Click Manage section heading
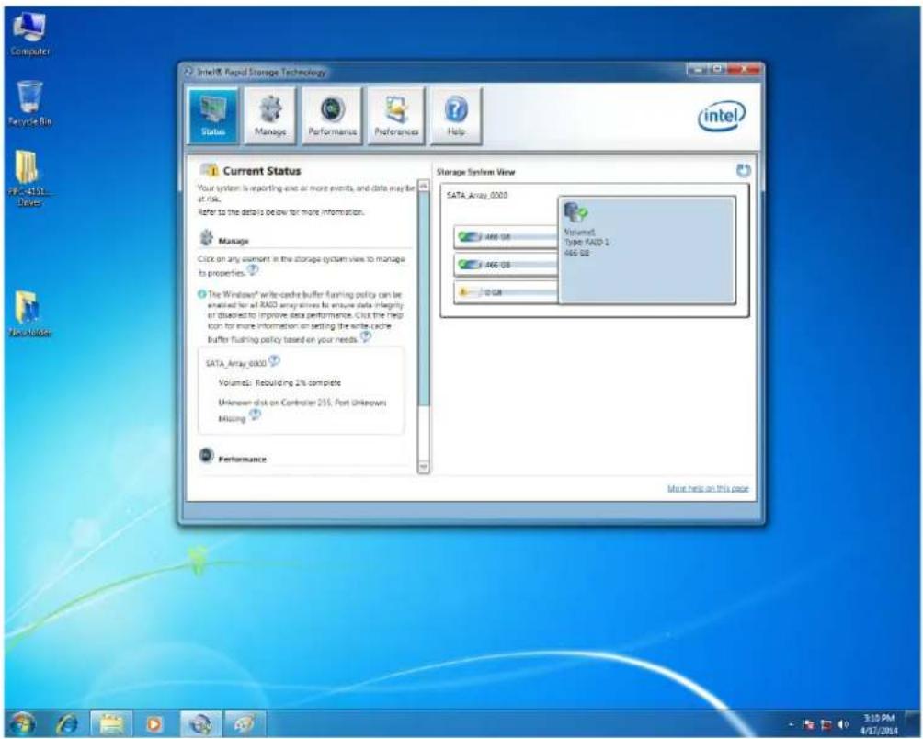 (234, 241)
